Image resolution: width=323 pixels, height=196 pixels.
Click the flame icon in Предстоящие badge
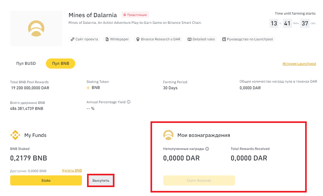(125, 15)
